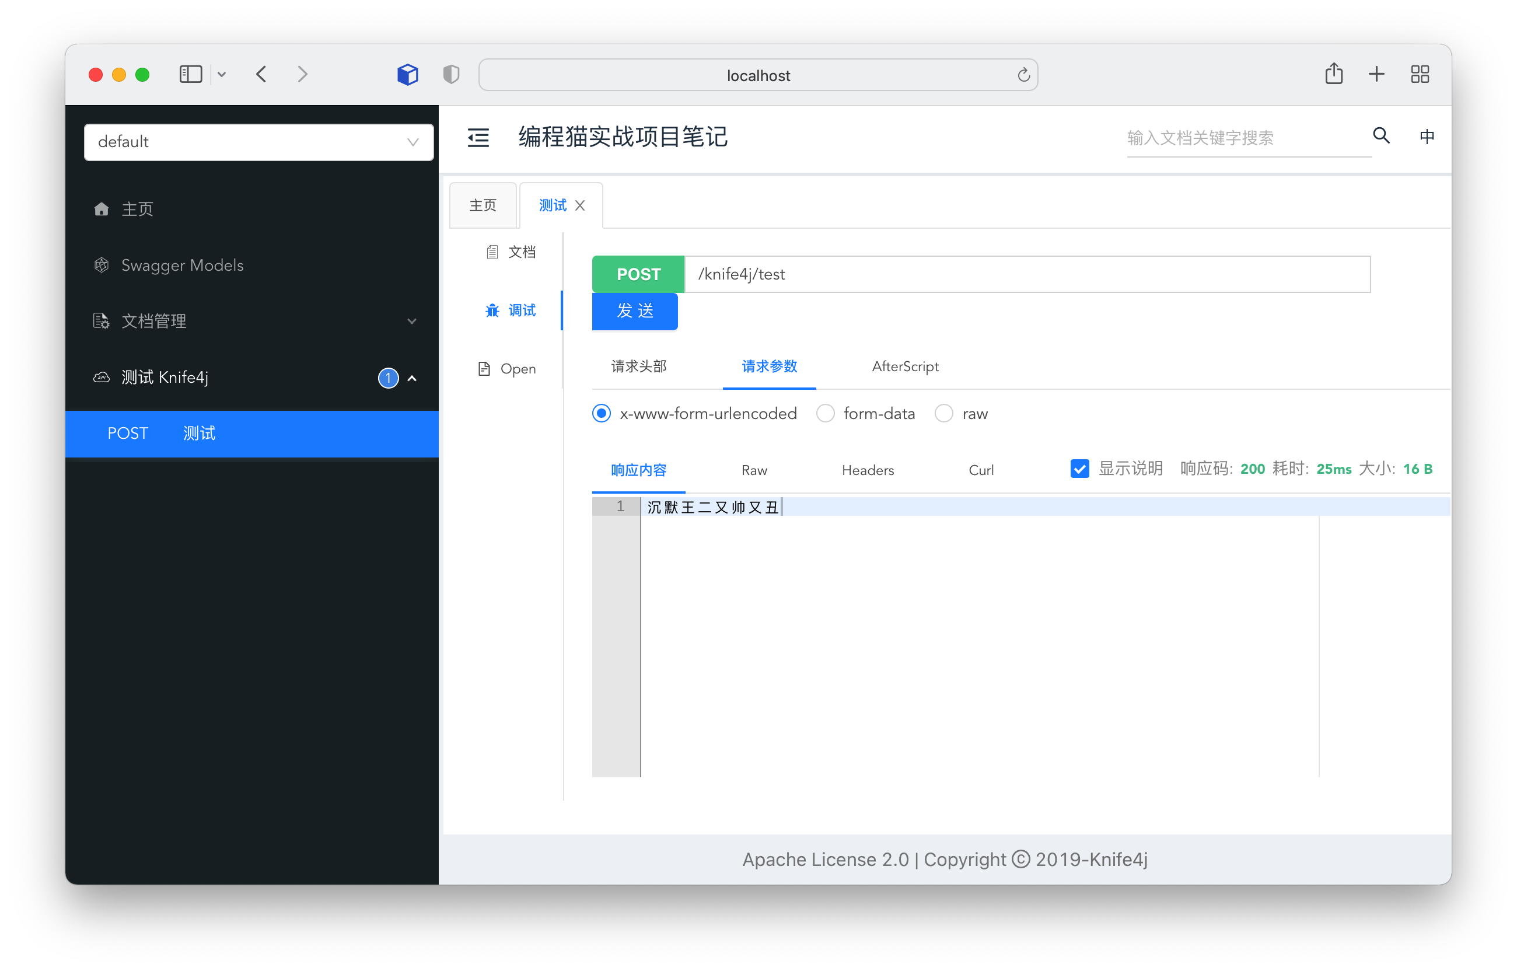The image size is (1517, 971).
Task: Click the language switch 中 icon
Action: pos(1426,136)
